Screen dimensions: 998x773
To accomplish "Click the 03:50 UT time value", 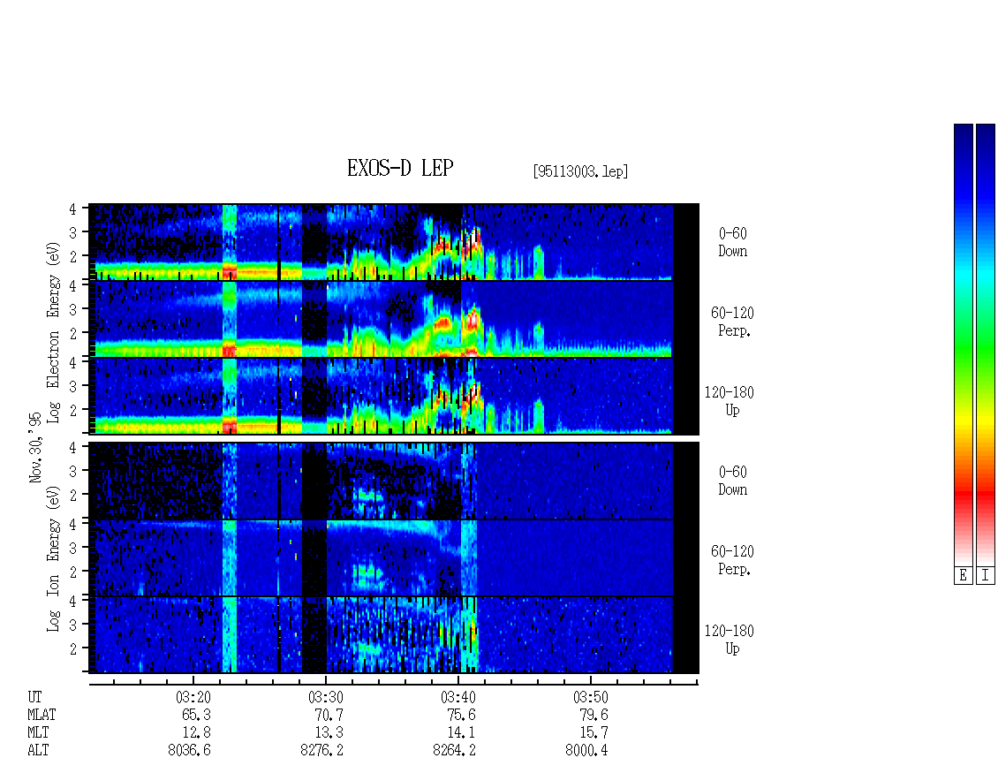I will (591, 697).
